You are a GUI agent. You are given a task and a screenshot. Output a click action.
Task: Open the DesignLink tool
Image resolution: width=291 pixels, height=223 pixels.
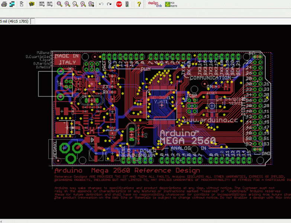pyautogui.click(x=155, y=4)
